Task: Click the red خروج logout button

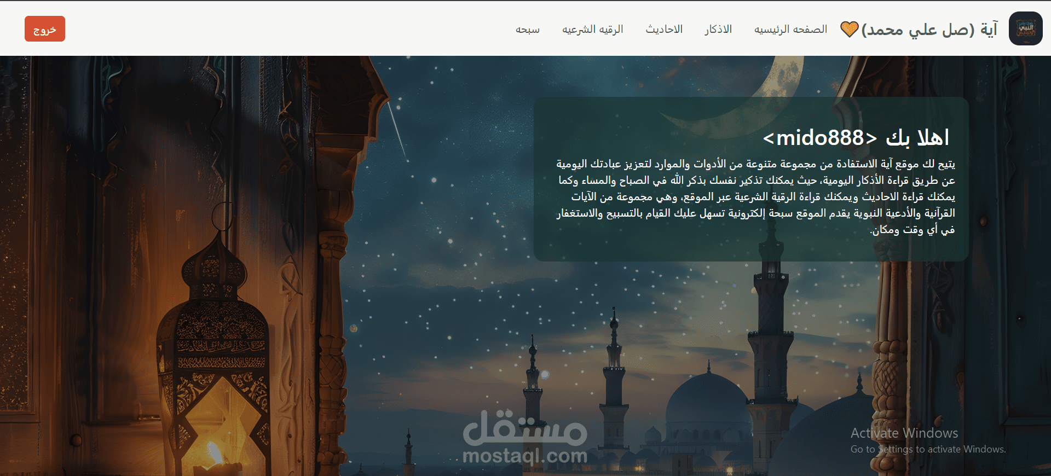Action: point(45,29)
